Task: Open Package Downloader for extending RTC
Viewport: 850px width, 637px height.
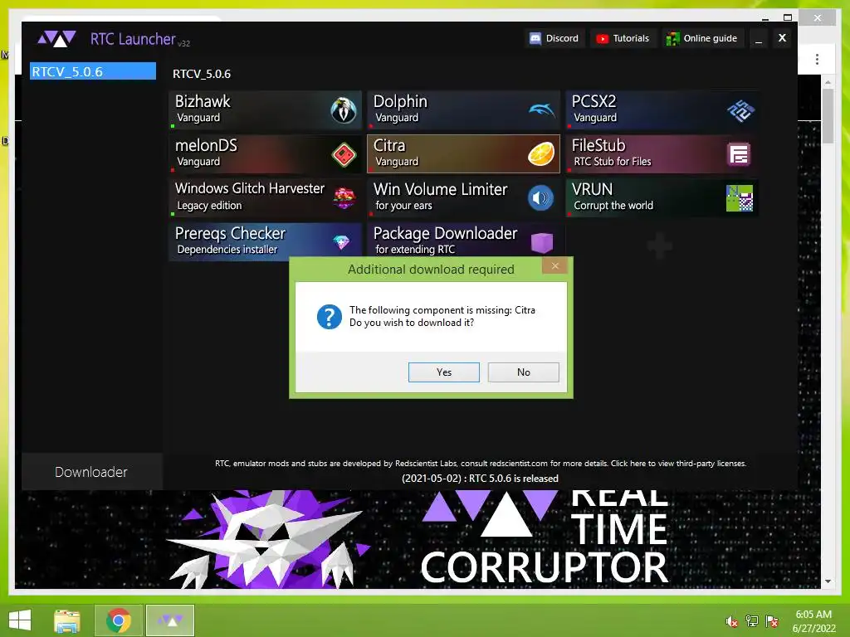Action: [463, 241]
